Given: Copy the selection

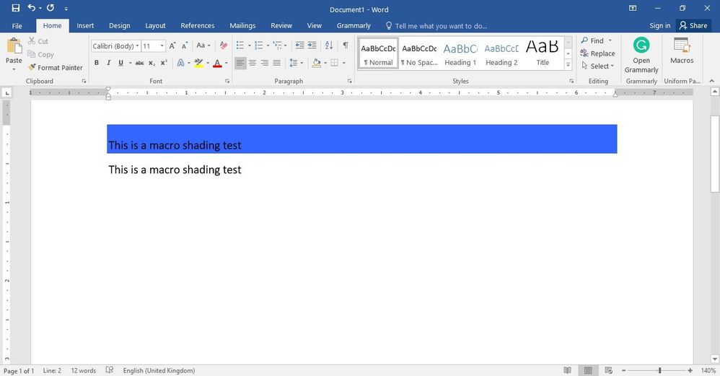Looking at the screenshot, I should click(x=40, y=54).
